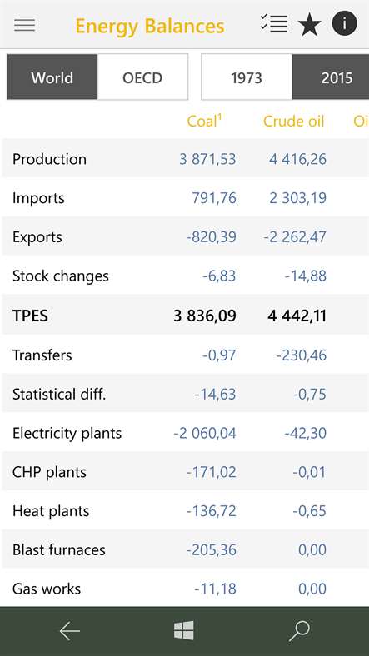
Task: Click the Energy Balances title
Action: click(150, 26)
